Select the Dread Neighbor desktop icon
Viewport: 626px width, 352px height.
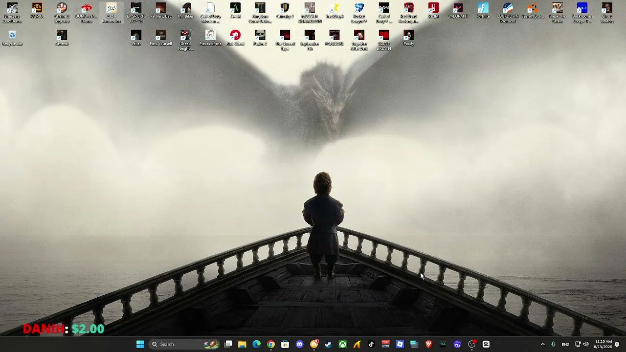pyautogui.click(x=186, y=41)
